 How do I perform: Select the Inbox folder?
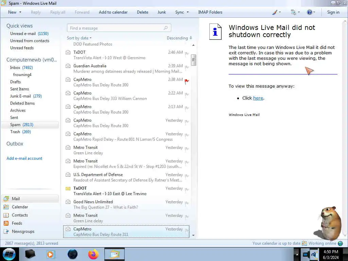(x=21, y=68)
